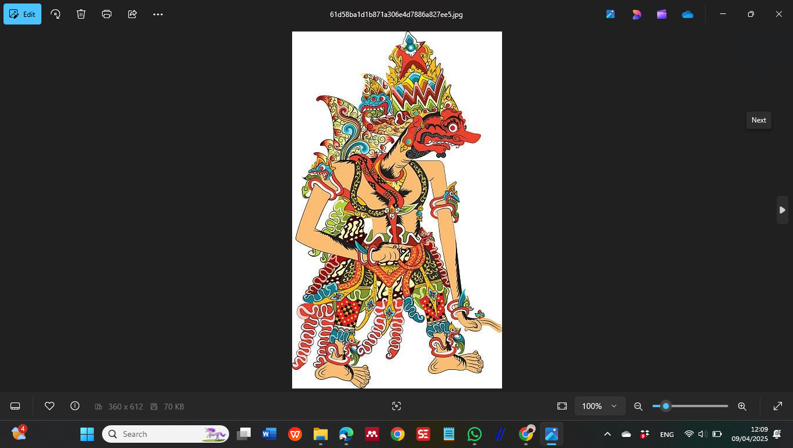Open the Clipchamp video editor icon
Viewport: 793px width, 448px height.
[x=662, y=14]
